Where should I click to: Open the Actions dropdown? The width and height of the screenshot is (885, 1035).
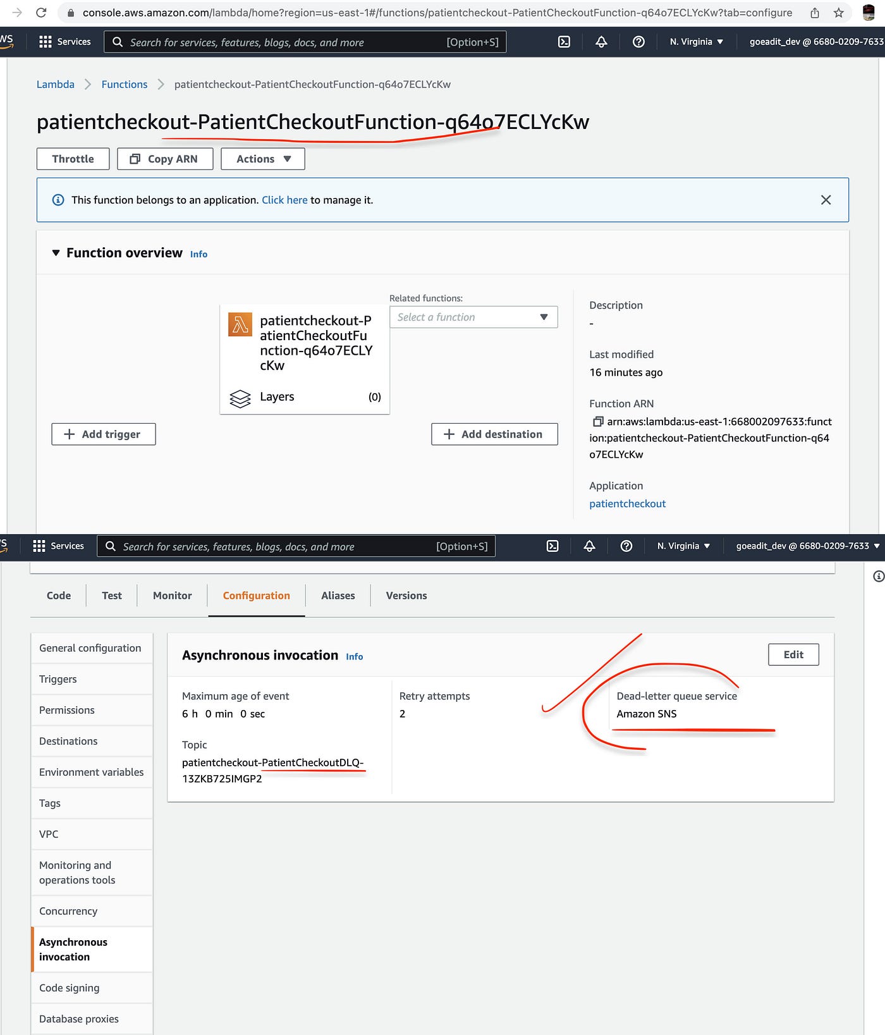(x=263, y=159)
